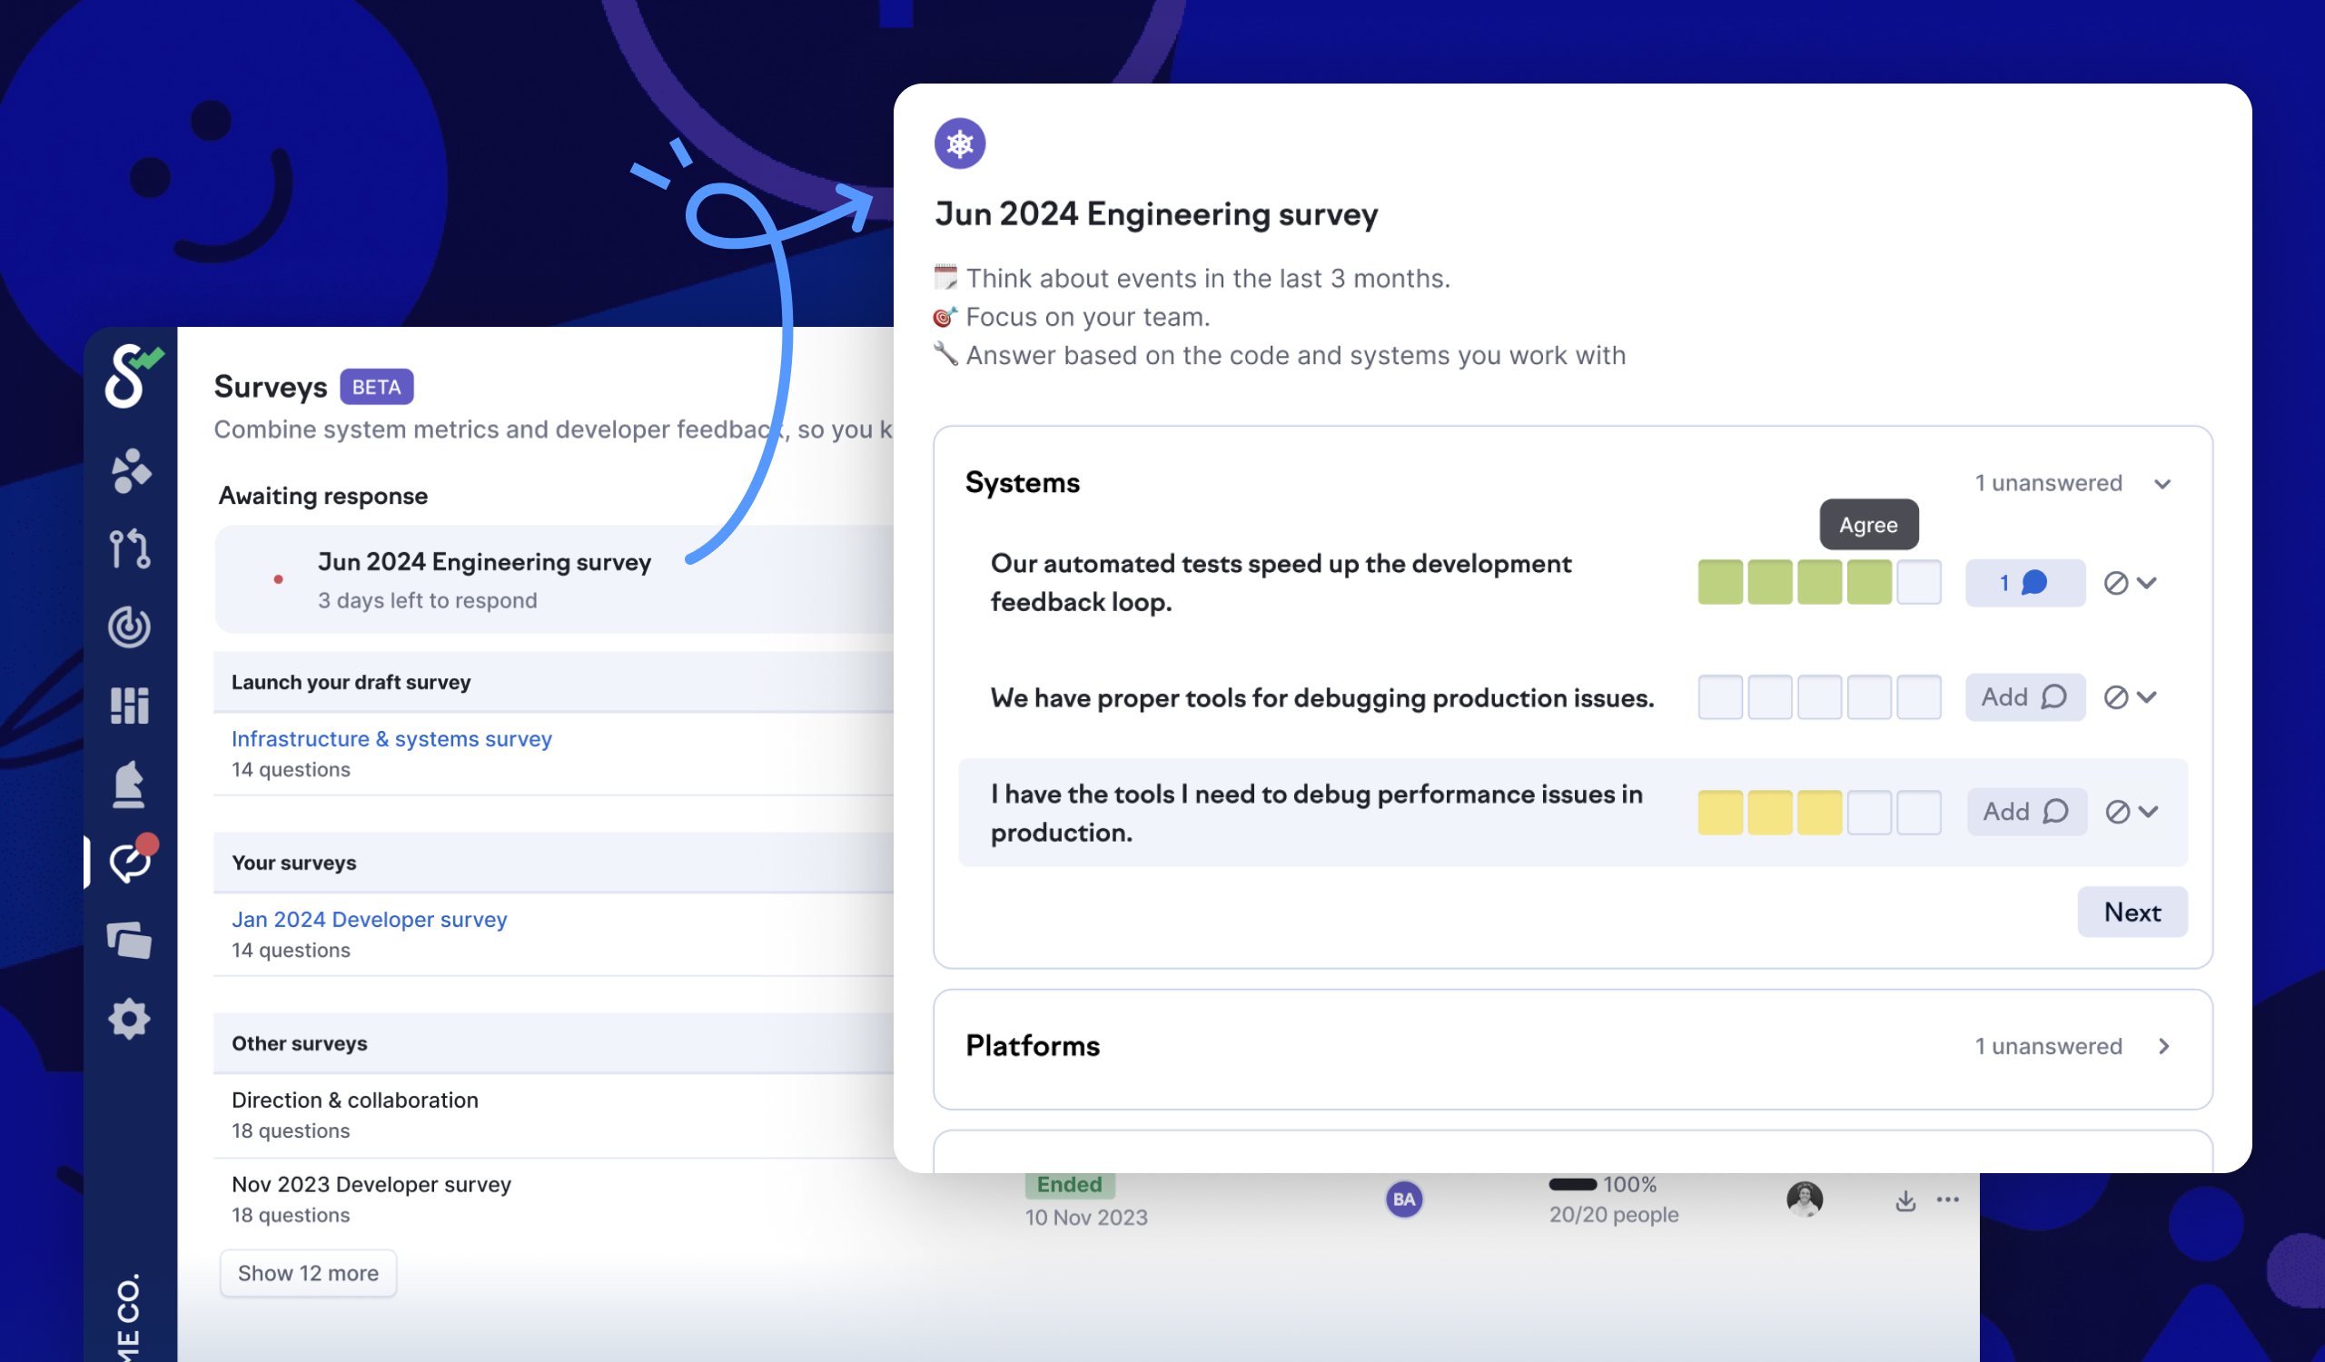
Task: Download the Nov 2023 survey results
Action: click(x=1905, y=1199)
